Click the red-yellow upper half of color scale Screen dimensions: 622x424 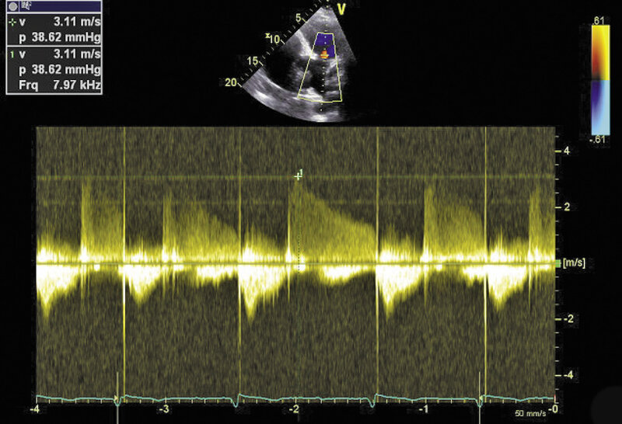click(600, 53)
